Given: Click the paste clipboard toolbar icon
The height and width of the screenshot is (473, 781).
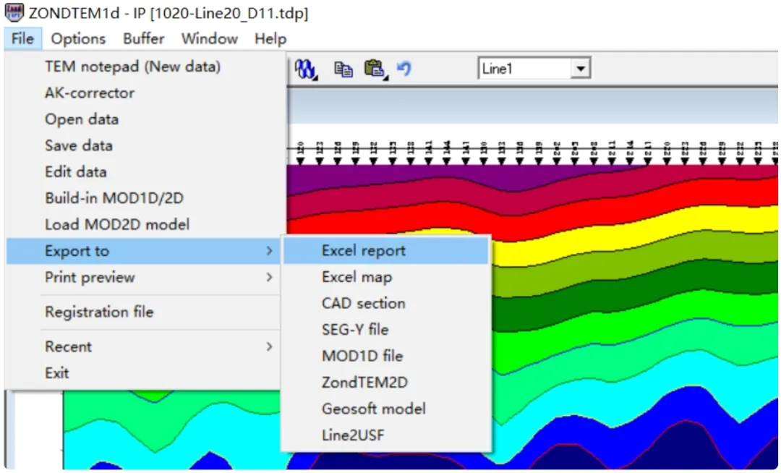Looking at the screenshot, I should coord(375,69).
